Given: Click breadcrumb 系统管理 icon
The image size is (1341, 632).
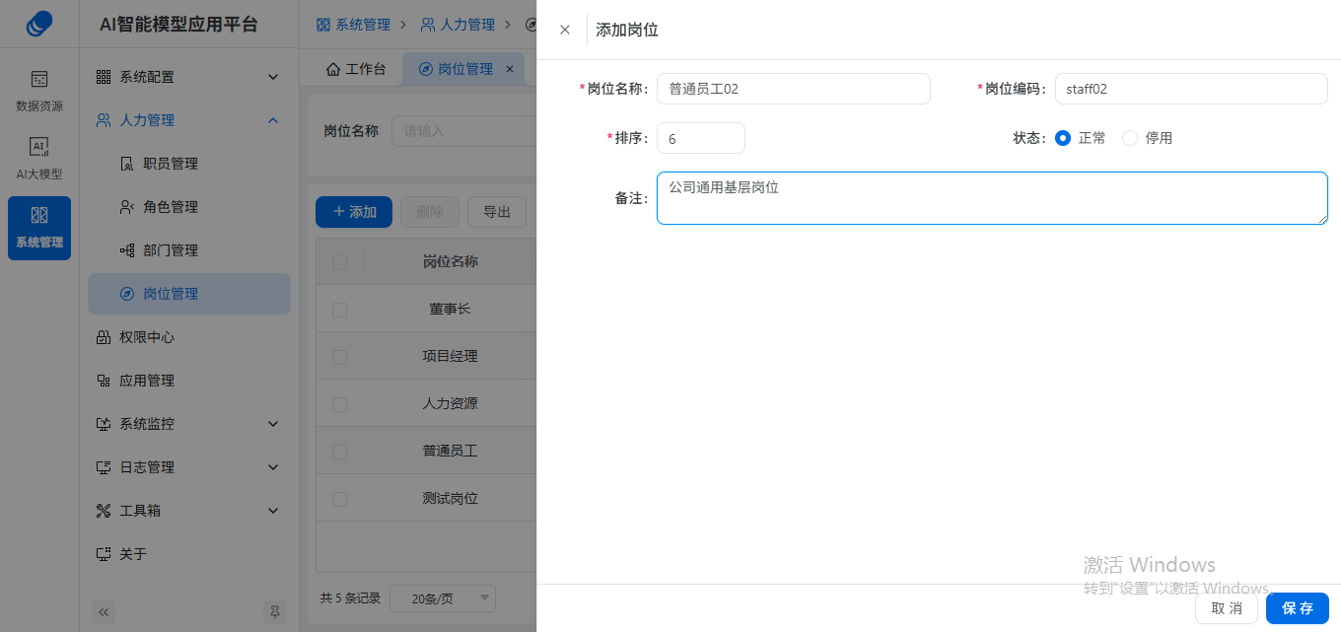Looking at the screenshot, I should click(323, 24).
